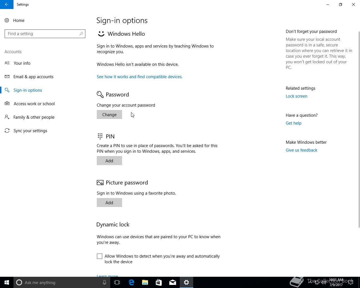Click the Cortana microphone icon

(x=104, y=282)
